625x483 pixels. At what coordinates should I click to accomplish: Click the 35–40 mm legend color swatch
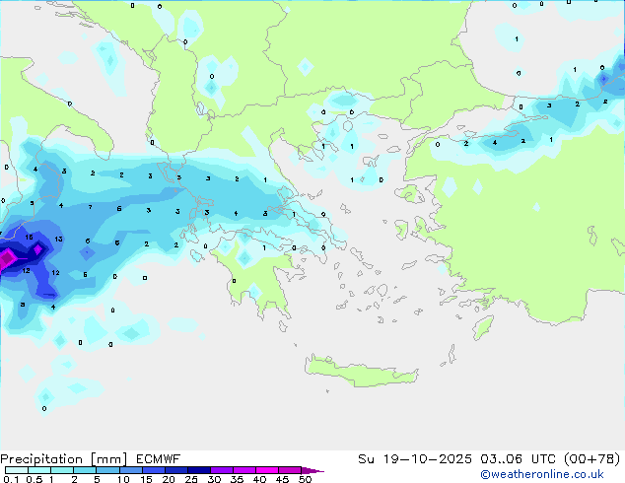243,470
